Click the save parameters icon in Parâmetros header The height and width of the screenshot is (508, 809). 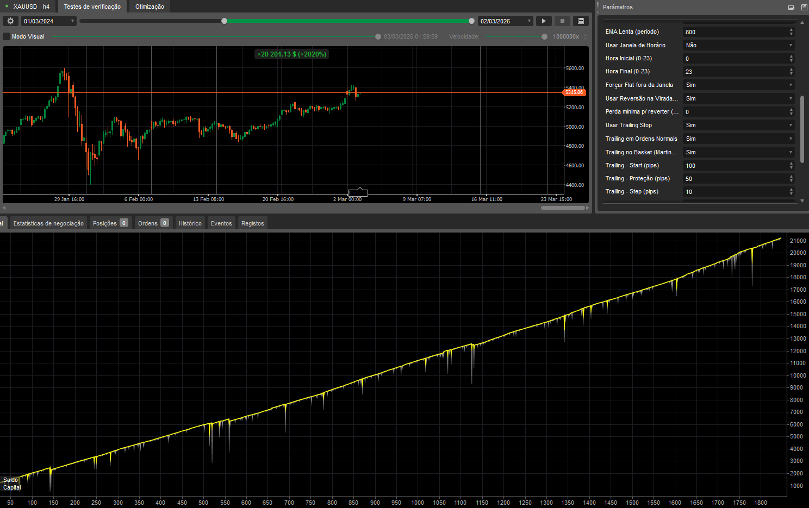(x=804, y=8)
